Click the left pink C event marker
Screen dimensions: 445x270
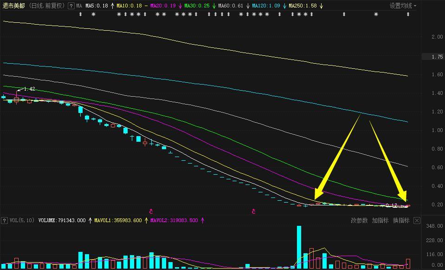coord(151,211)
